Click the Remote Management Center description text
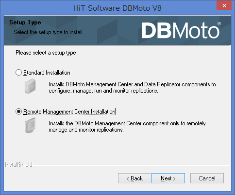Screen dimensions: 235x195 127,127
